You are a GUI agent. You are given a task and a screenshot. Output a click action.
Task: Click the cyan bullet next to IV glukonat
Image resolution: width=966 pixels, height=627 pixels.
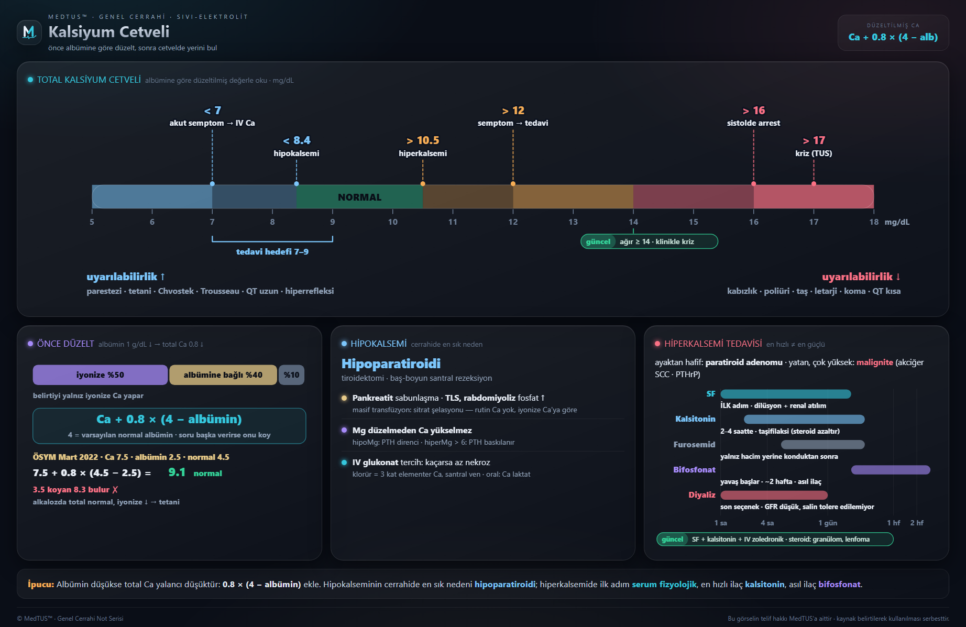[344, 463]
